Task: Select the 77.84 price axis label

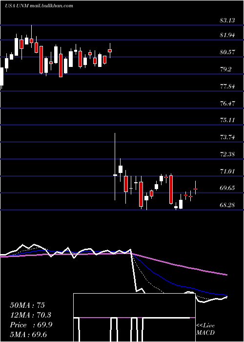Action: tap(227, 86)
